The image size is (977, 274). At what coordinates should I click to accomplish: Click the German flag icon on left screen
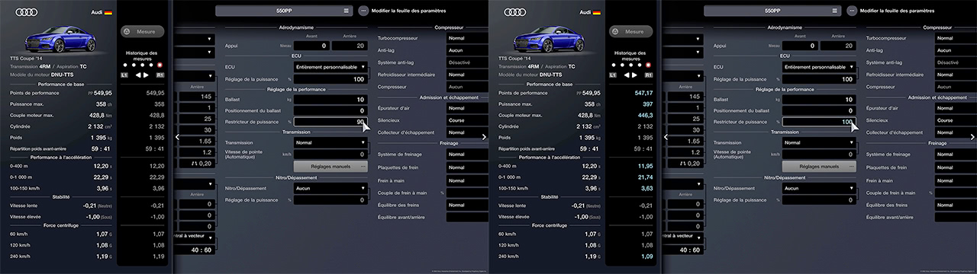pyautogui.click(x=108, y=13)
